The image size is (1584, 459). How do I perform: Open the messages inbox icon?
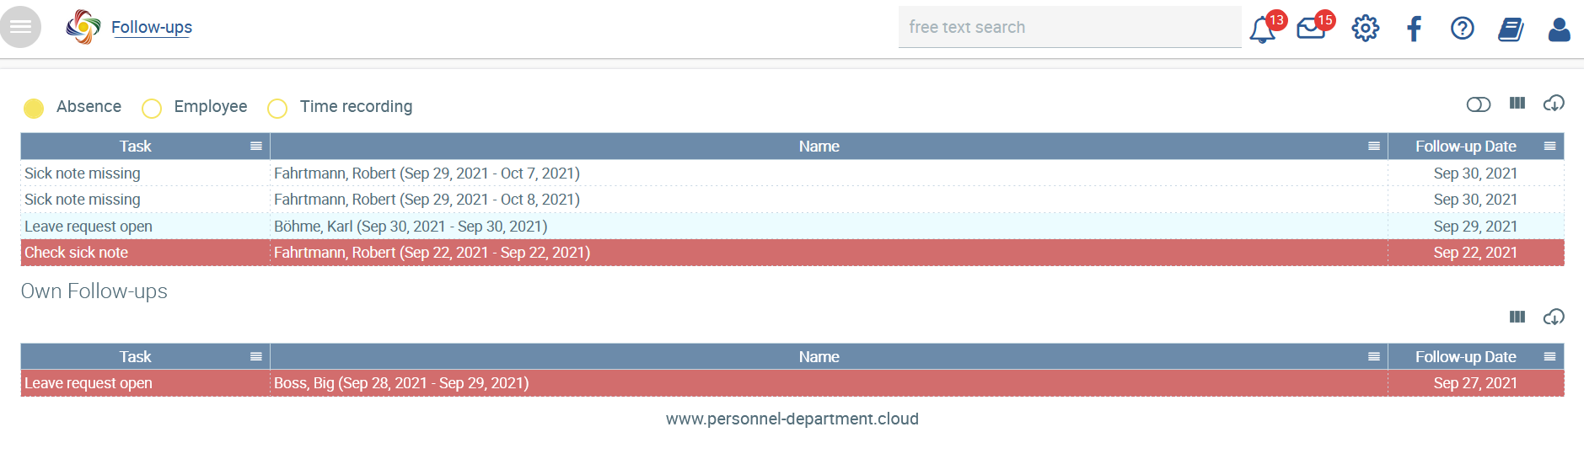click(x=1311, y=29)
